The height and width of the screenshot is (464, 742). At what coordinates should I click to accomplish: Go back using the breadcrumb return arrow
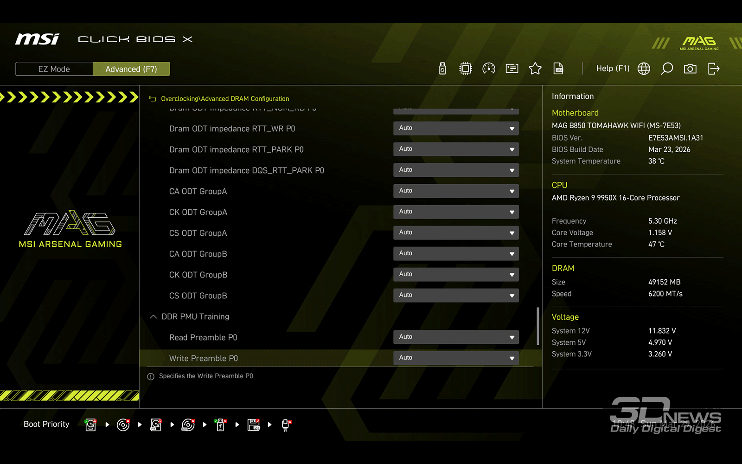click(x=152, y=99)
